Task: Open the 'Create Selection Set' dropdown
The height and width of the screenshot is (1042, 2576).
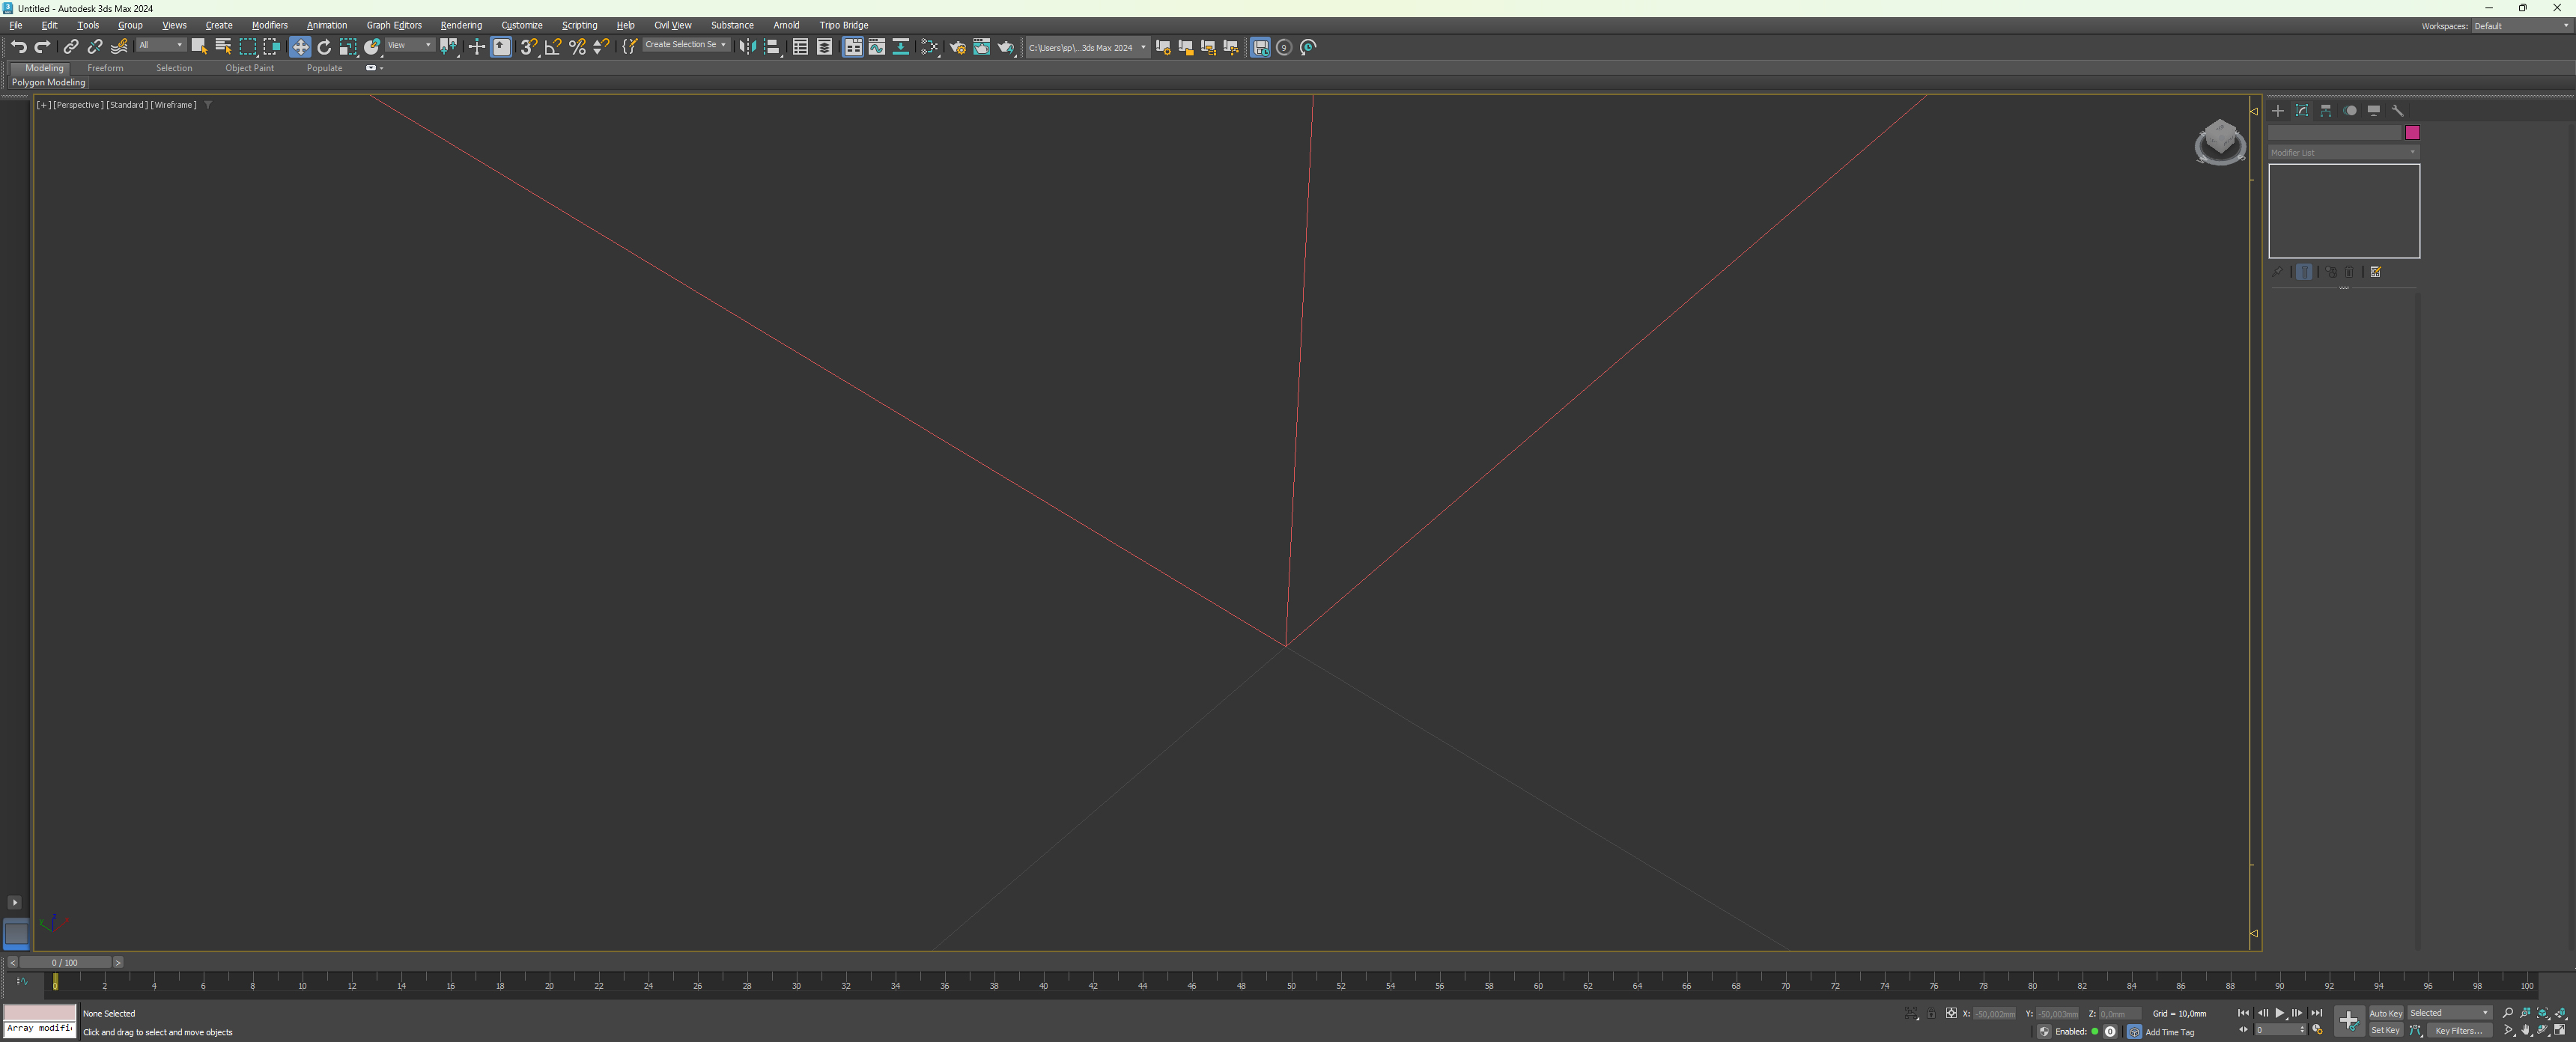Action: tap(686, 45)
